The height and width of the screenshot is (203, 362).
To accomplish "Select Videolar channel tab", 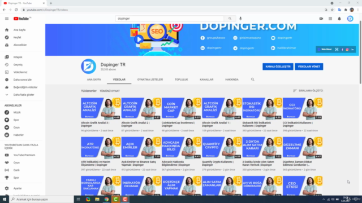I will click(x=119, y=80).
